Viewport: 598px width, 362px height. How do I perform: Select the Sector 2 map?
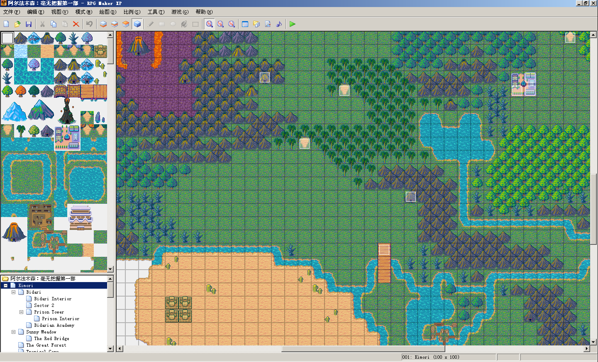click(44, 305)
